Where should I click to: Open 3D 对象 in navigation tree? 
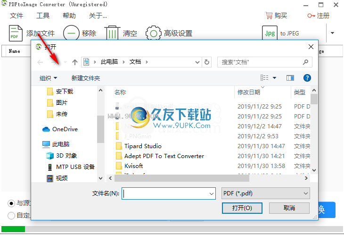[x=61, y=156]
